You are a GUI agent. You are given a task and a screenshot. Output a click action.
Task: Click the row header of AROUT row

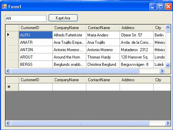(12, 57)
